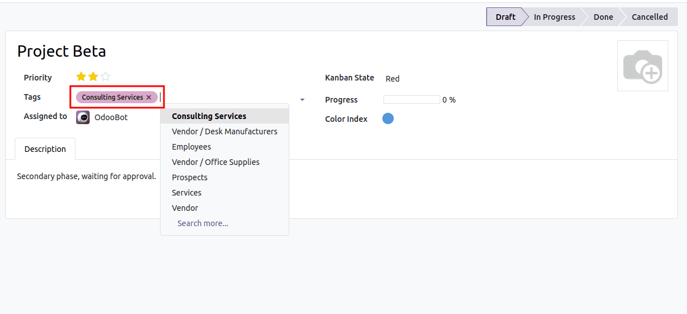Click the description text about approval
687x314 pixels.
pos(86,176)
